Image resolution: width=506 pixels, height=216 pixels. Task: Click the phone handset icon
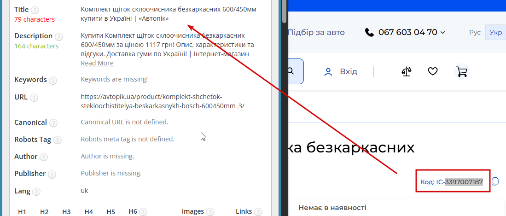tap(369, 32)
